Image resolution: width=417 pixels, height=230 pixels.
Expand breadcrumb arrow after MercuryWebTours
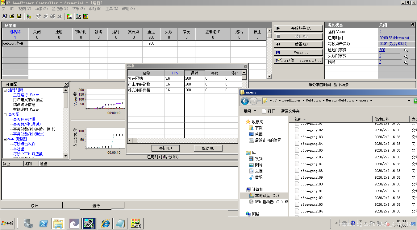pyautogui.click(x=357, y=101)
